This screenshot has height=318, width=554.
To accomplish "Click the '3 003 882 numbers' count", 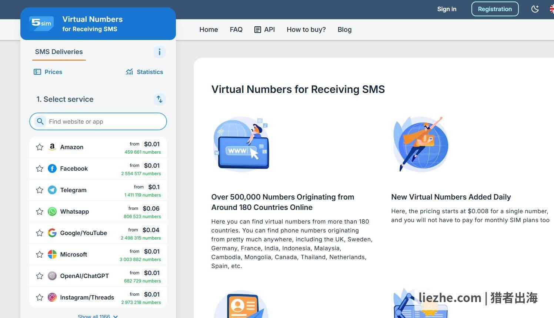I will pos(140,260).
